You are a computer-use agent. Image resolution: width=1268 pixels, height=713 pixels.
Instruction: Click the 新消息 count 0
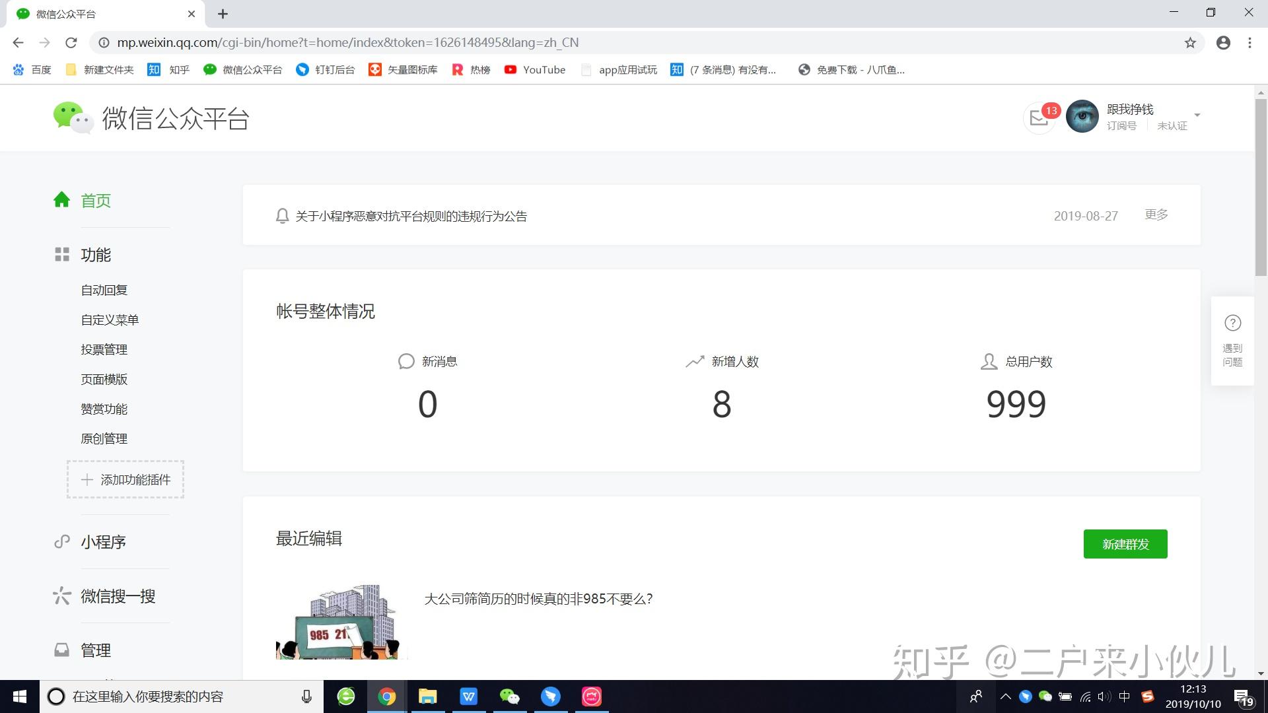428,404
